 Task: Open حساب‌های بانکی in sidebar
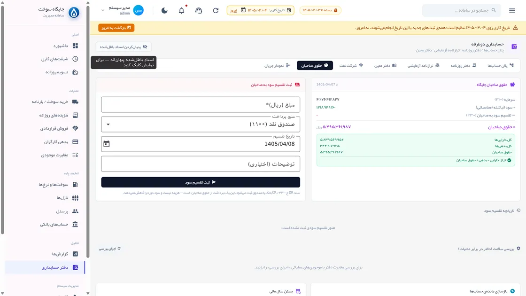point(45,224)
